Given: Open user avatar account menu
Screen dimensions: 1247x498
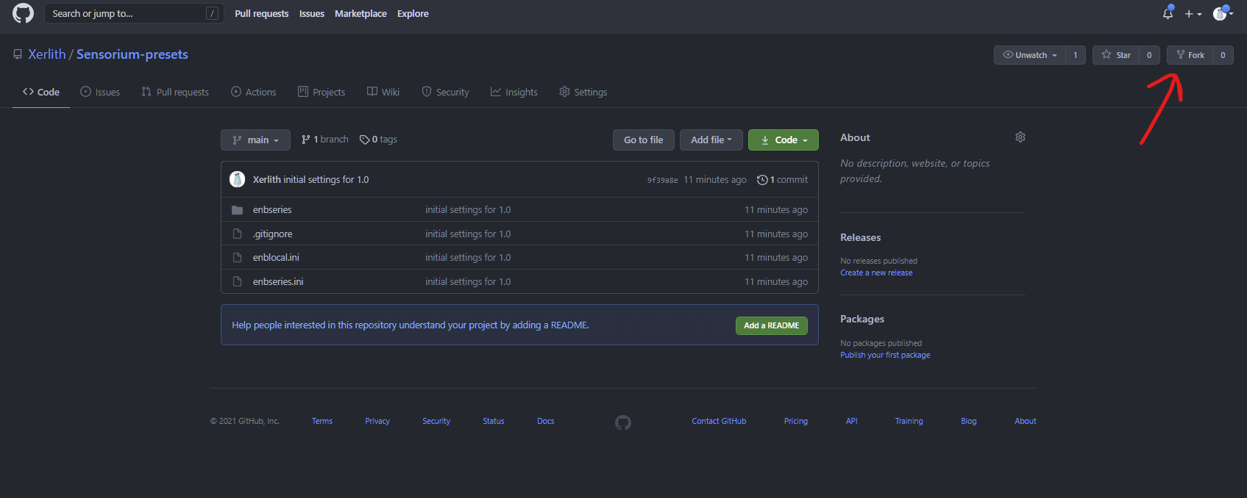Looking at the screenshot, I should point(1223,13).
